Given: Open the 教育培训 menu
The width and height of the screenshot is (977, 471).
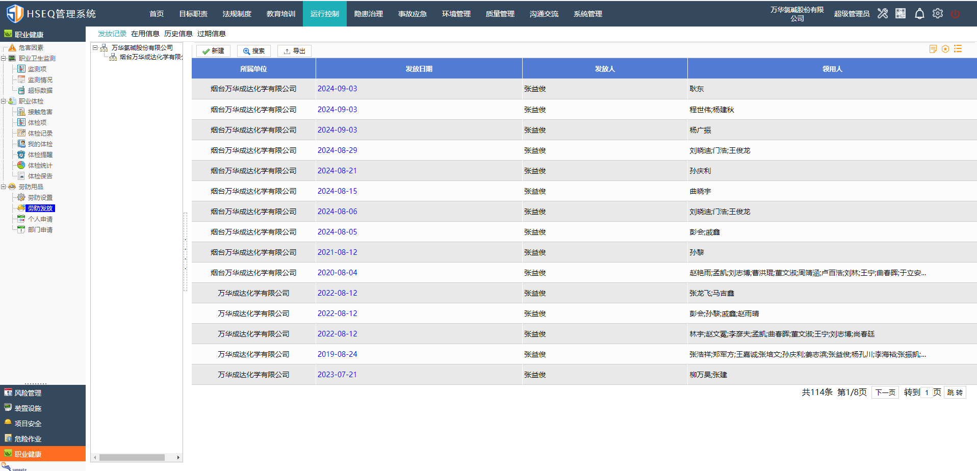Looking at the screenshot, I should point(281,14).
